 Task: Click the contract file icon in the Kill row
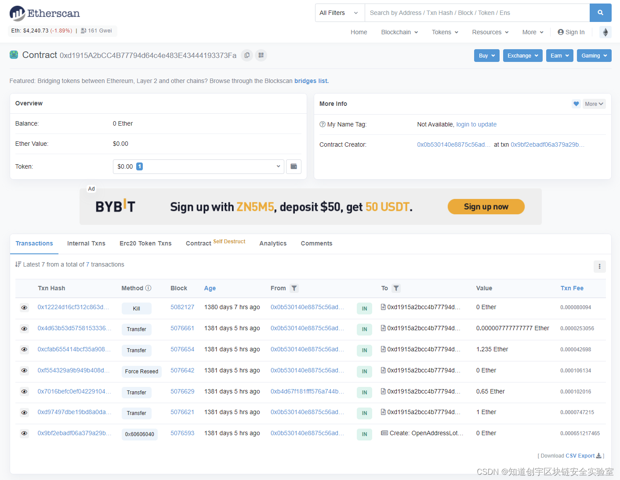[383, 307]
